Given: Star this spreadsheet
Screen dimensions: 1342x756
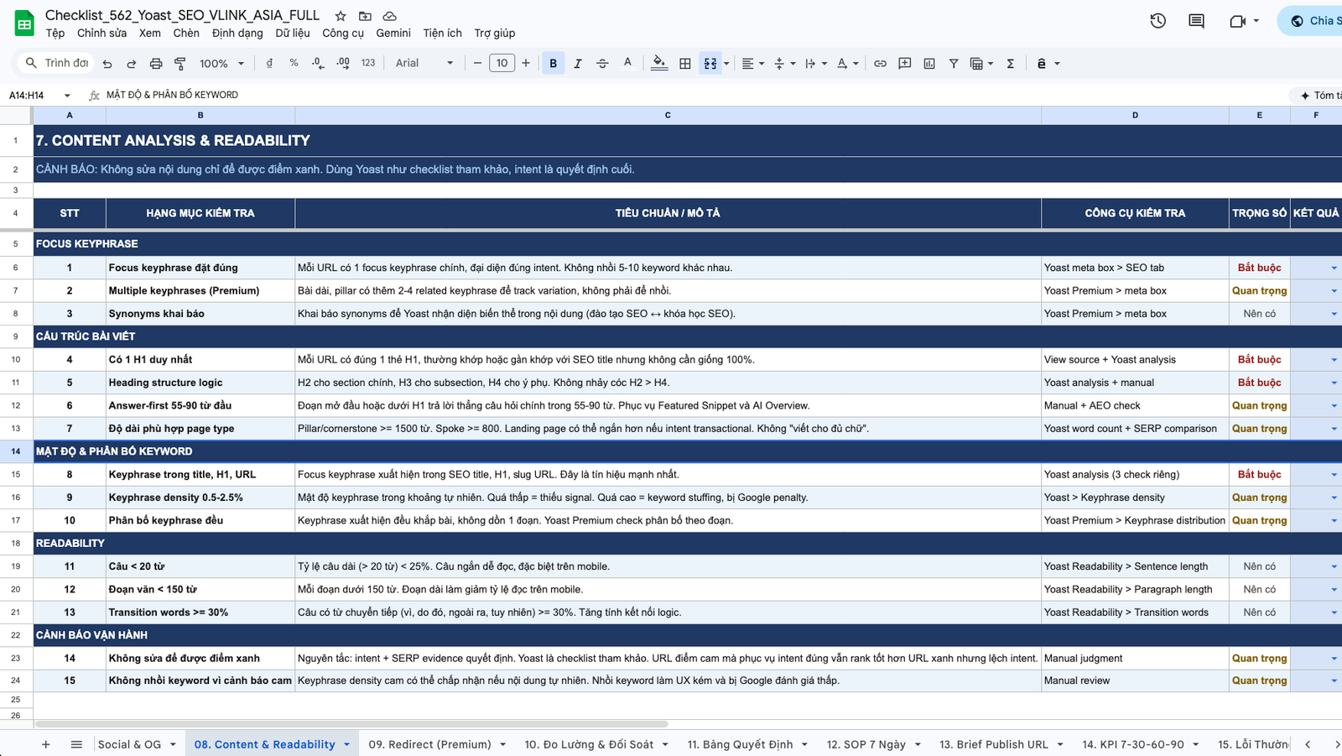Looking at the screenshot, I should [341, 16].
